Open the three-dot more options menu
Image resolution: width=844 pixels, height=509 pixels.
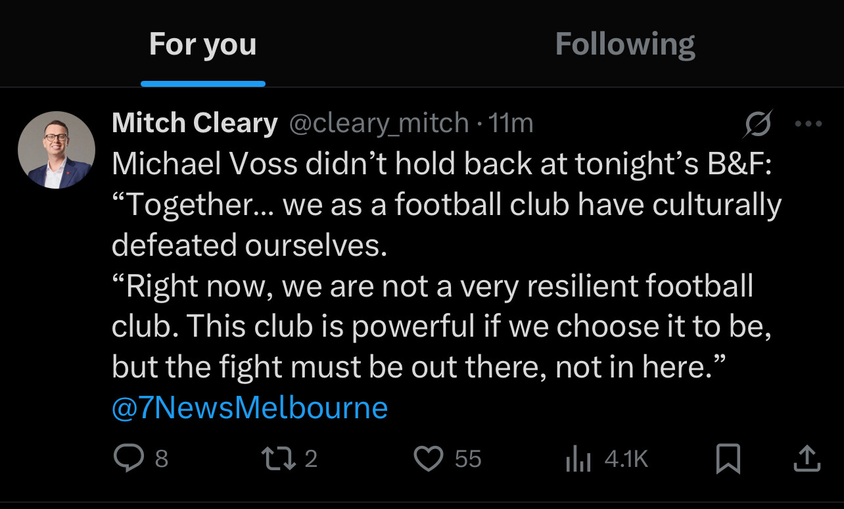click(x=808, y=124)
